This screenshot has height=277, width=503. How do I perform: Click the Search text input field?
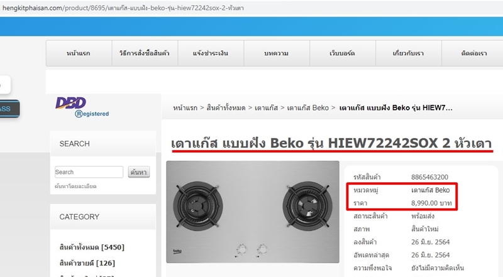[x=89, y=172]
